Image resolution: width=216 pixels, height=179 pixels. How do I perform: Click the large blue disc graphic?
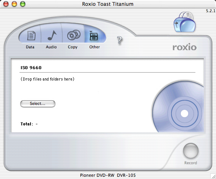(178, 107)
